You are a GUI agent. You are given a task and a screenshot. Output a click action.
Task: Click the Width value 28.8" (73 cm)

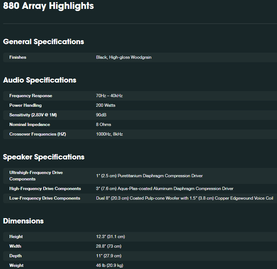[x=109, y=246]
